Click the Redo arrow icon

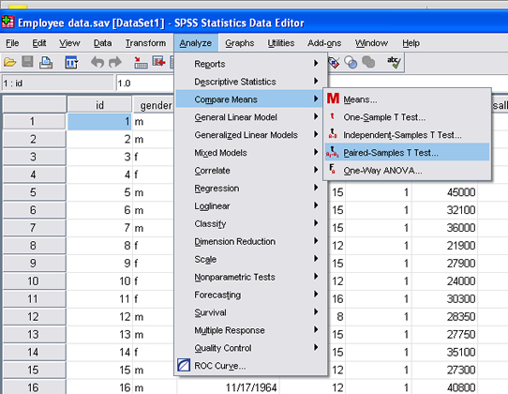[115, 62]
